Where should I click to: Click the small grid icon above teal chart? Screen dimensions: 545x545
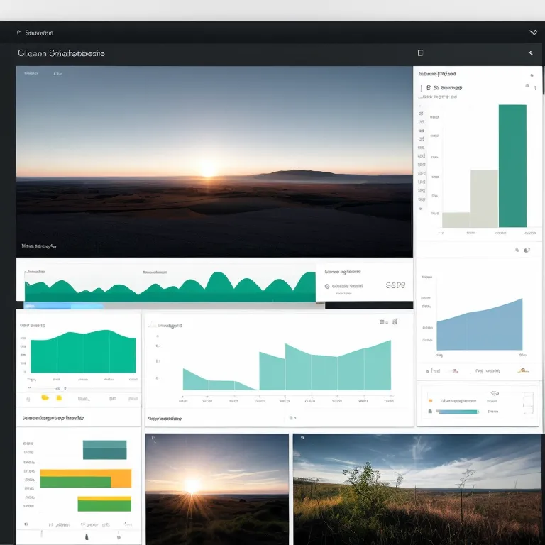pos(383,322)
